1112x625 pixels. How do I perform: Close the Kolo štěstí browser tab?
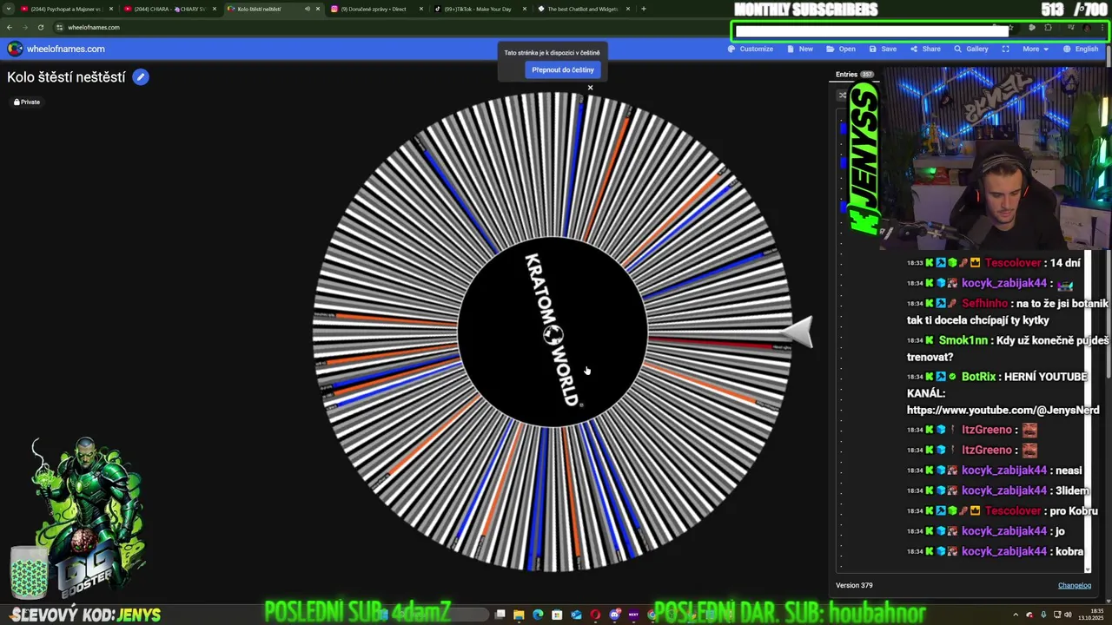point(318,9)
